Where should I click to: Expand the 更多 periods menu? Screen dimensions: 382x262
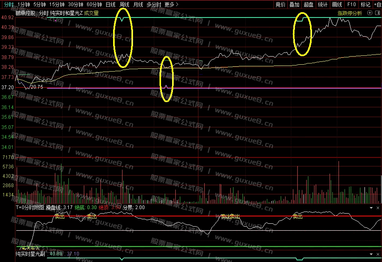(x=171, y=4)
